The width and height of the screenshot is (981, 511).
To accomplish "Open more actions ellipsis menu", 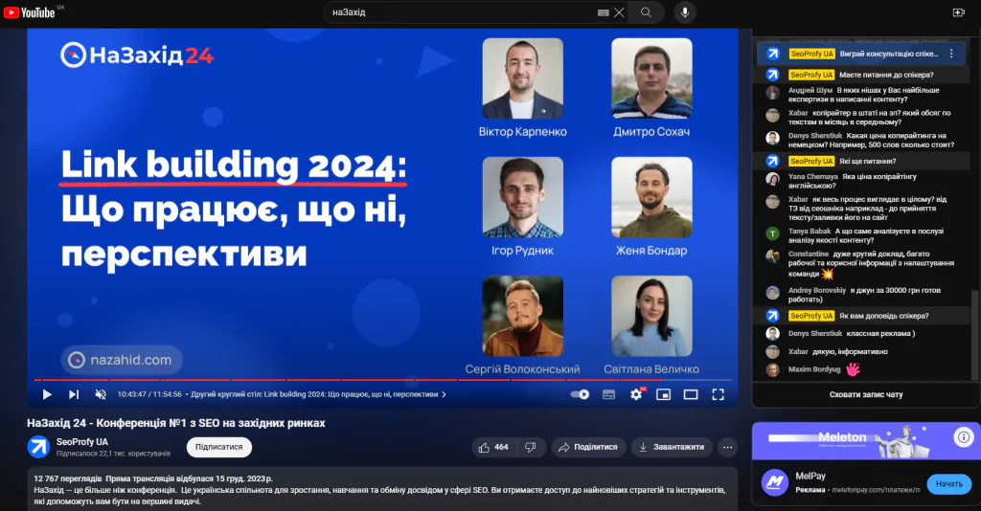I will 727,447.
